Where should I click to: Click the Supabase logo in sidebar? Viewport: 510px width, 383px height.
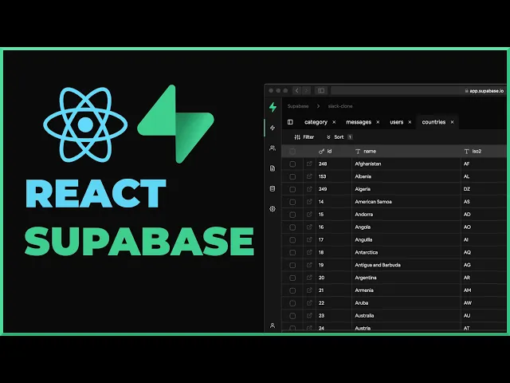tap(273, 107)
